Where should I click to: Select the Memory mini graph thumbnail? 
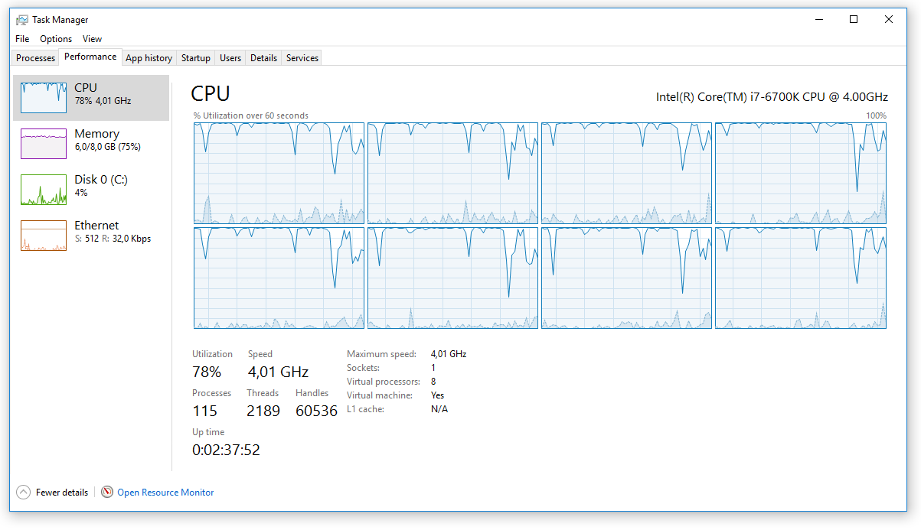click(x=44, y=144)
